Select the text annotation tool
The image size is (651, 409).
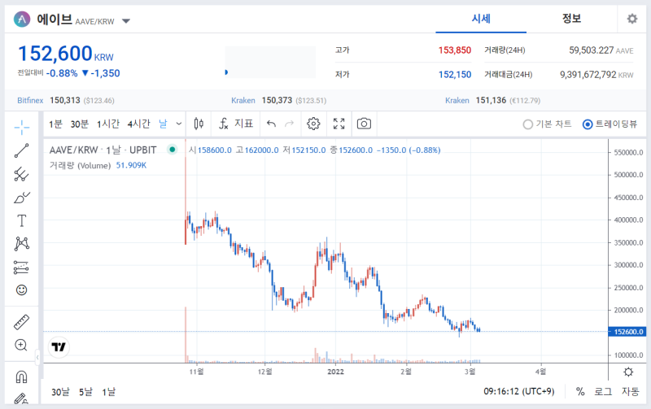pos(22,220)
